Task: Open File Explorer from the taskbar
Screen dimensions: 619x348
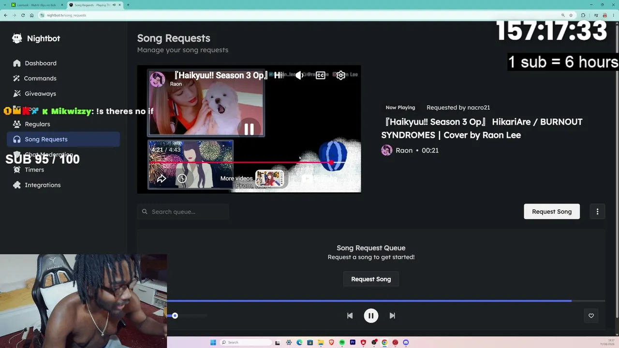Action: pos(321,343)
